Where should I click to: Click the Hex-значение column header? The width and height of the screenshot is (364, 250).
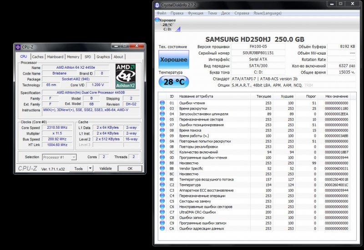tap(337, 96)
